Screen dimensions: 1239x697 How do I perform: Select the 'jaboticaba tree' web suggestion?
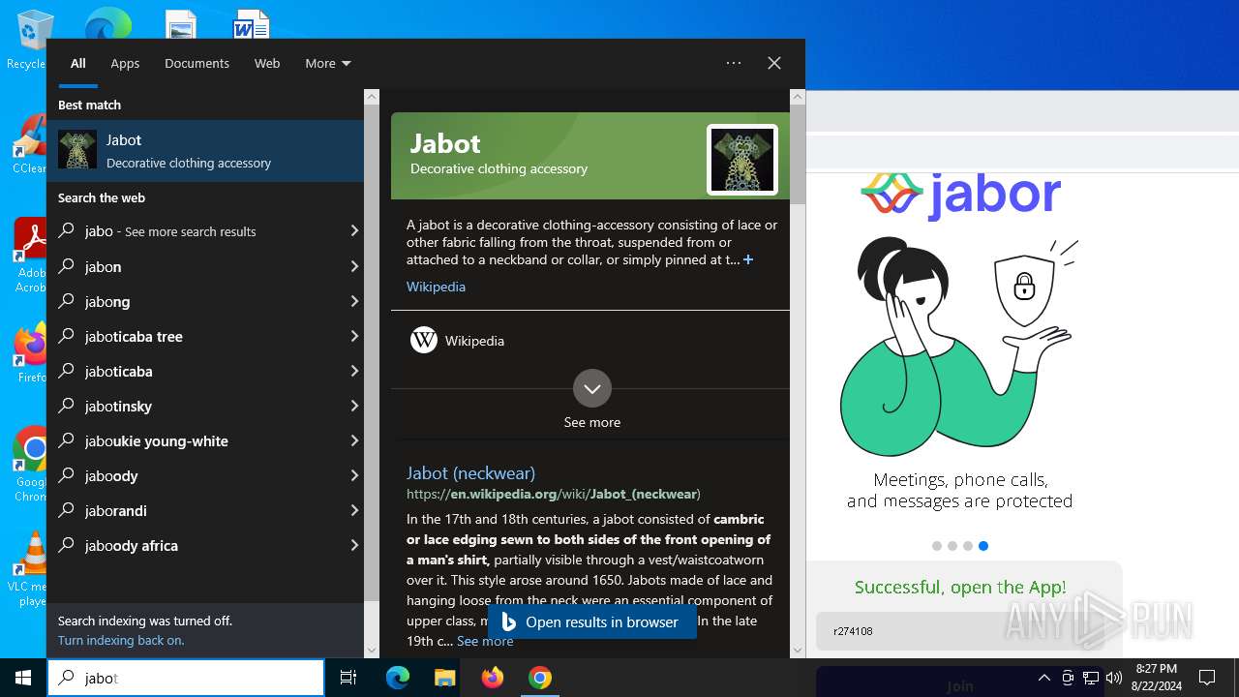click(196, 336)
